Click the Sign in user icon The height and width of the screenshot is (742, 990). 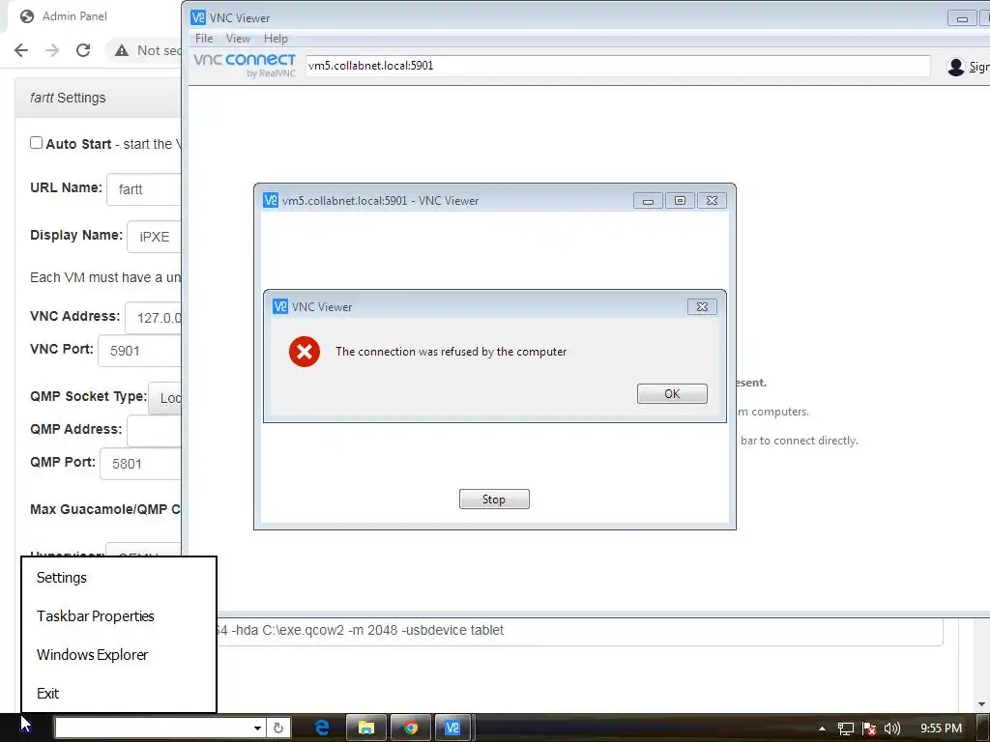(956, 67)
